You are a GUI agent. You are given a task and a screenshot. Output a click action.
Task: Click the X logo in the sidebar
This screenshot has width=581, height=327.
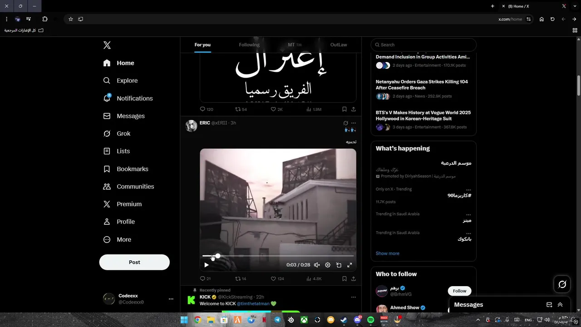(x=107, y=45)
